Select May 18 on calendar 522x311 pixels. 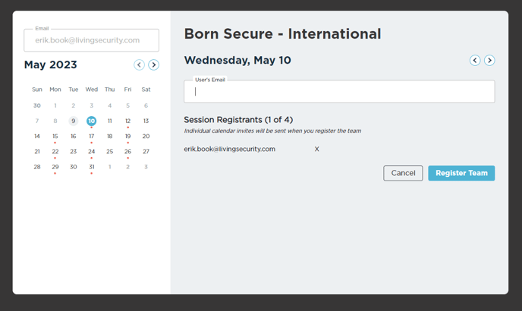(x=109, y=137)
